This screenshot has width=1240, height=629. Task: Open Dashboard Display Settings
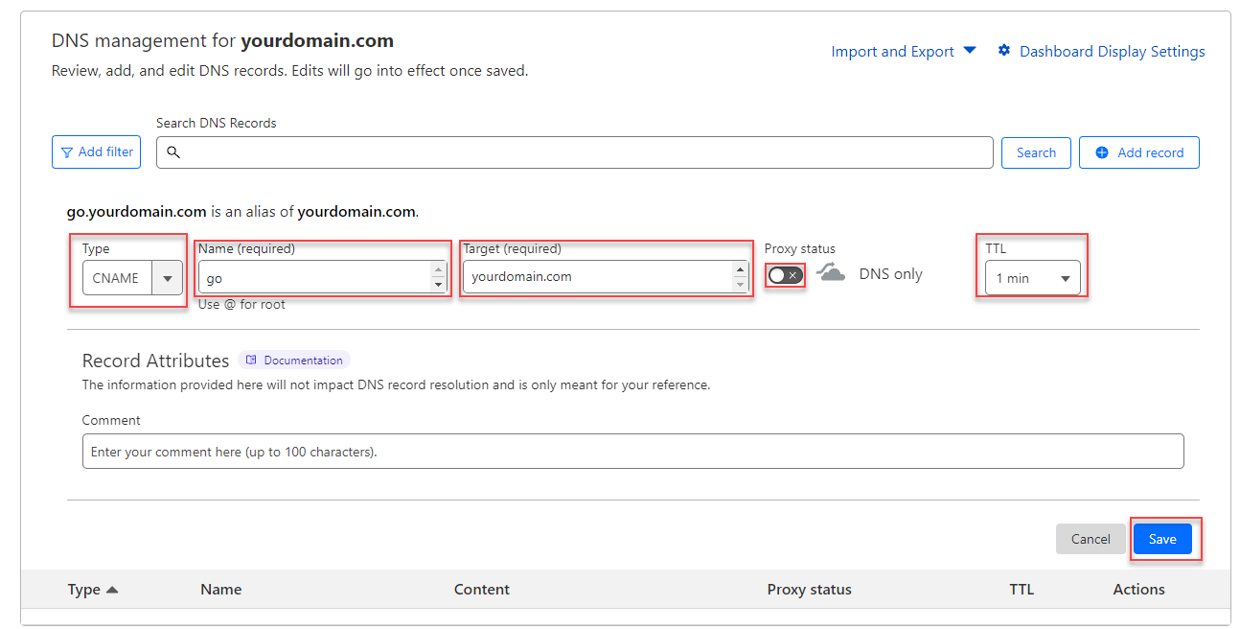tap(1111, 51)
